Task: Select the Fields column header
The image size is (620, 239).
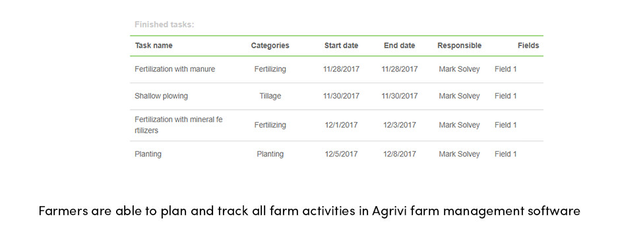Action: (x=528, y=46)
